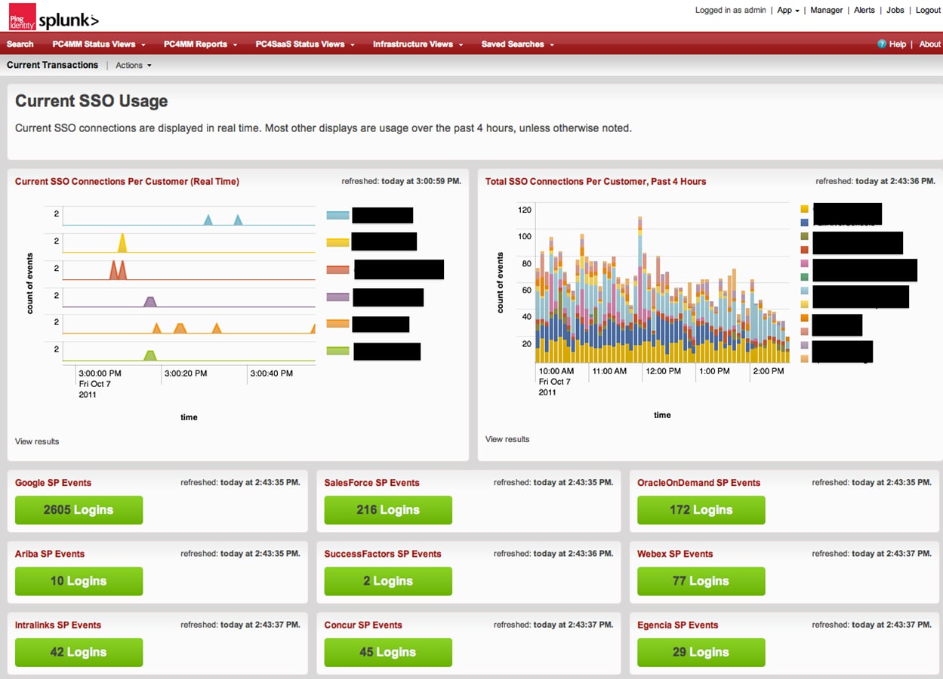
Task: Click the tallest stacked bar near 12:00 PM
Action: [640, 290]
